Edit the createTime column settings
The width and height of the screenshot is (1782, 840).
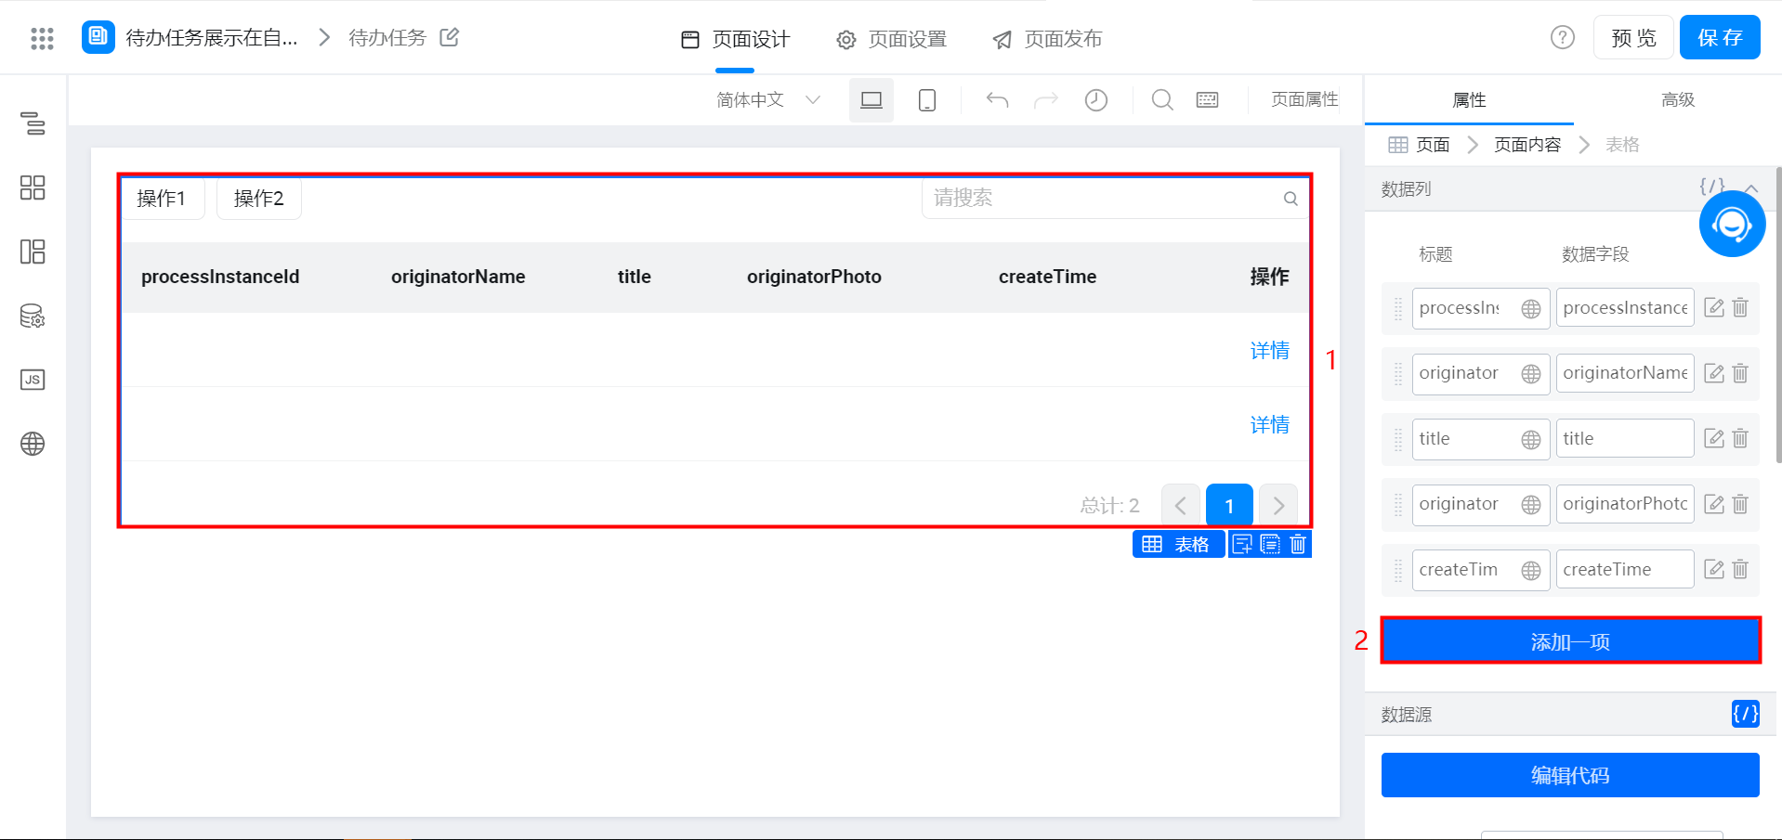click(1714, 569)
